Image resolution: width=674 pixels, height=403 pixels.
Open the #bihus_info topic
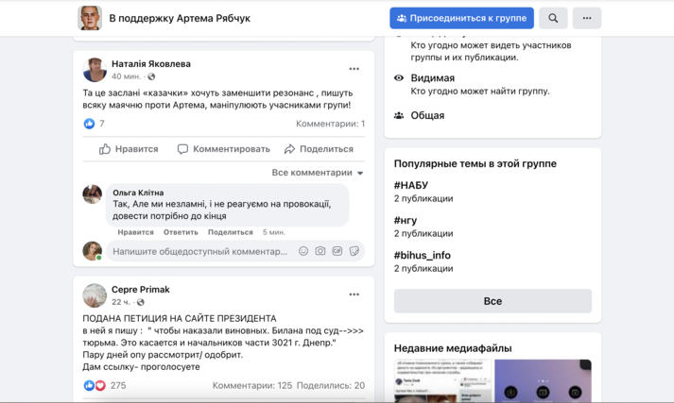(423, 255)
